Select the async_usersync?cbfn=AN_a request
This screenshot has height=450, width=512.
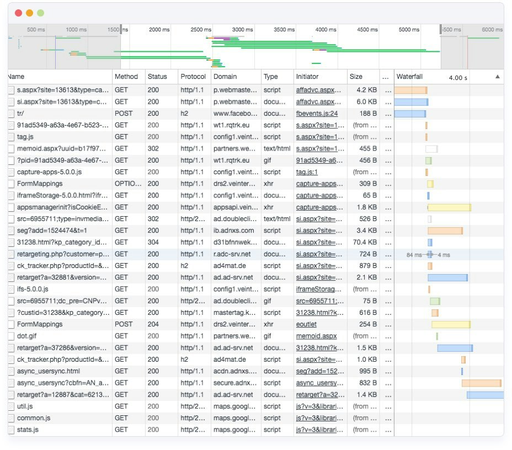pyautogui.click(x=256, y=383)
